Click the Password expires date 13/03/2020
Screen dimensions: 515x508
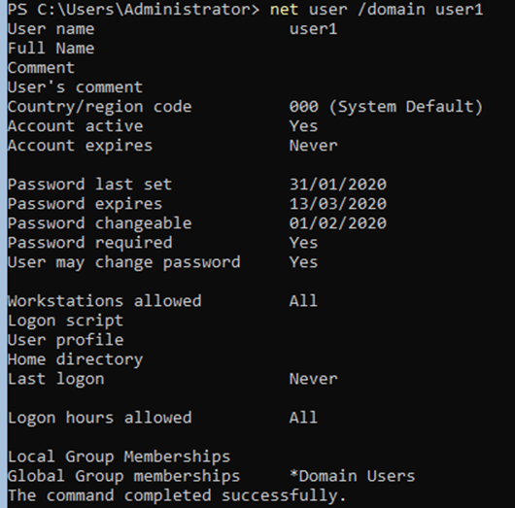tap(337, 204)
